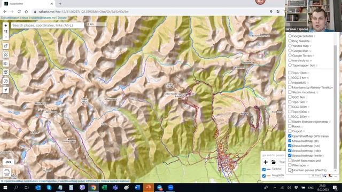Disable OpenStreetMap GPS traces overlay
The image size is (342, 192).
click(x=290, y=136)
